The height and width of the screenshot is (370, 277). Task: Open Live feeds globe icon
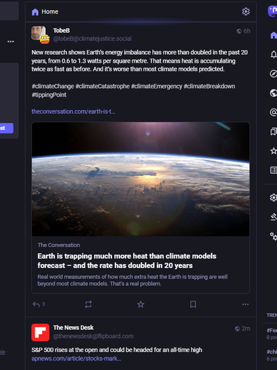pyautogui.click(x=274, y=93)
